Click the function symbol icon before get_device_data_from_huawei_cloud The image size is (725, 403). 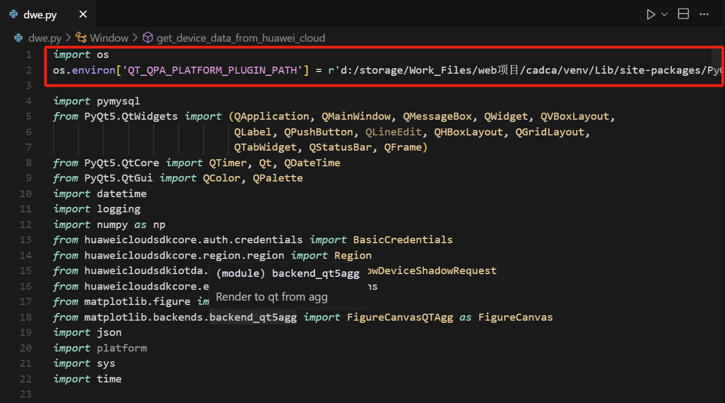(147, 37)
